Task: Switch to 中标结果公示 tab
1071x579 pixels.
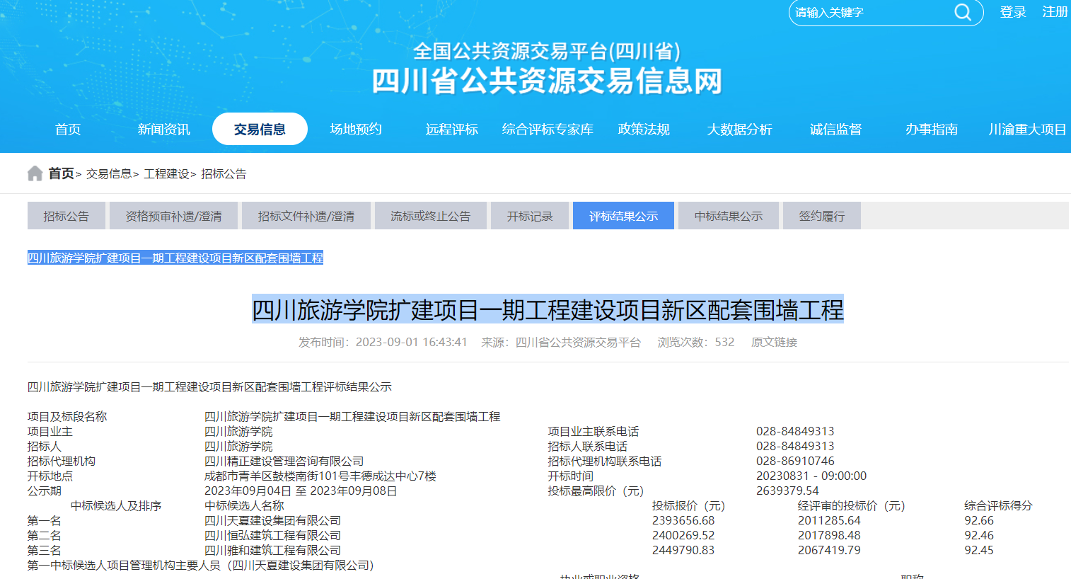Action: (x=729, y=216)
